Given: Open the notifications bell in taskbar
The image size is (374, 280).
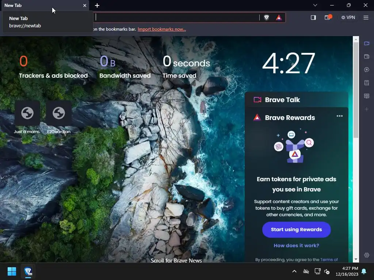Looking at the screenshot, I should click(x=364, y=271).
